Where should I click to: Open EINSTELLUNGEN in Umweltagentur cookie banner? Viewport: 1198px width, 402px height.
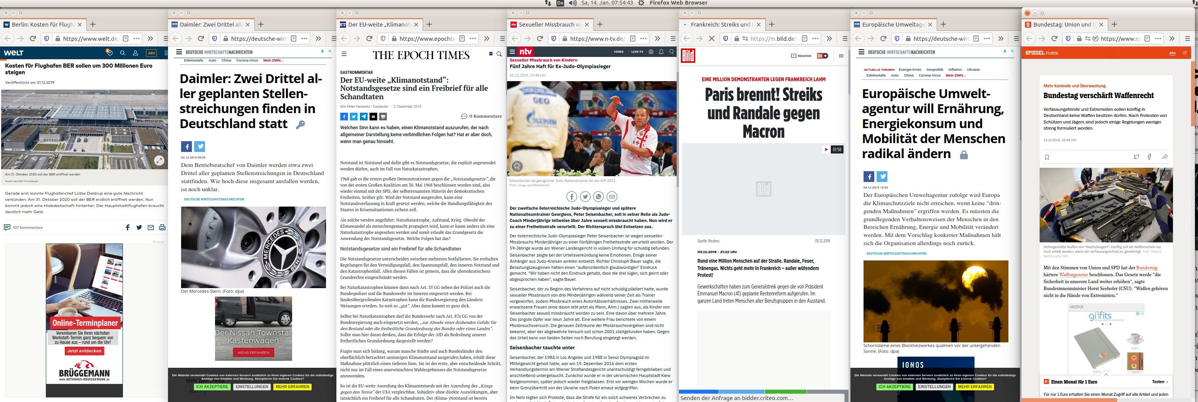[x=934, y=387]
